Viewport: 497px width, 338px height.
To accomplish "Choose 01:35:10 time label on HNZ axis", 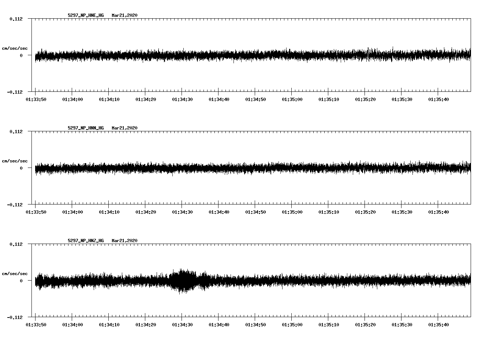I will pos(329,325).
